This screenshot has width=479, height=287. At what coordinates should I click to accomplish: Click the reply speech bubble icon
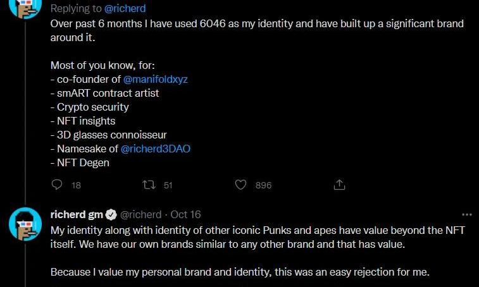pos(57,185)
